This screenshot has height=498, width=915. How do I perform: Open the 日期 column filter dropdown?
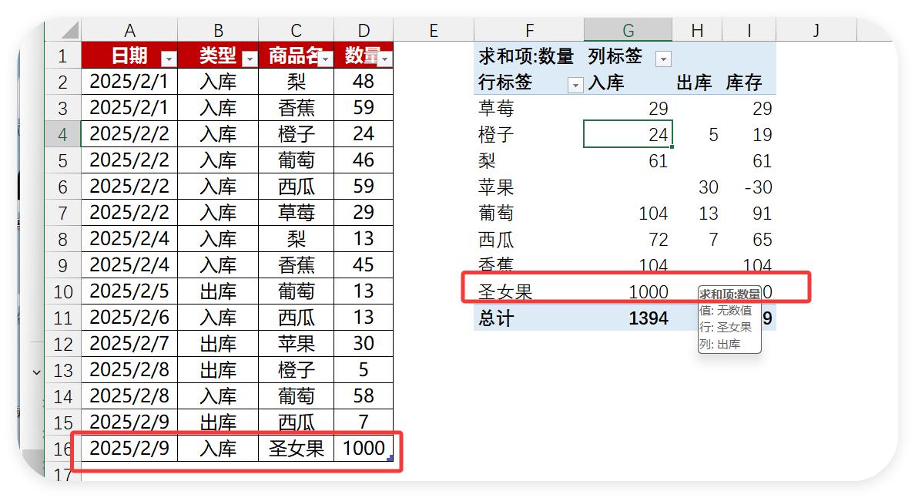point(169,59)
